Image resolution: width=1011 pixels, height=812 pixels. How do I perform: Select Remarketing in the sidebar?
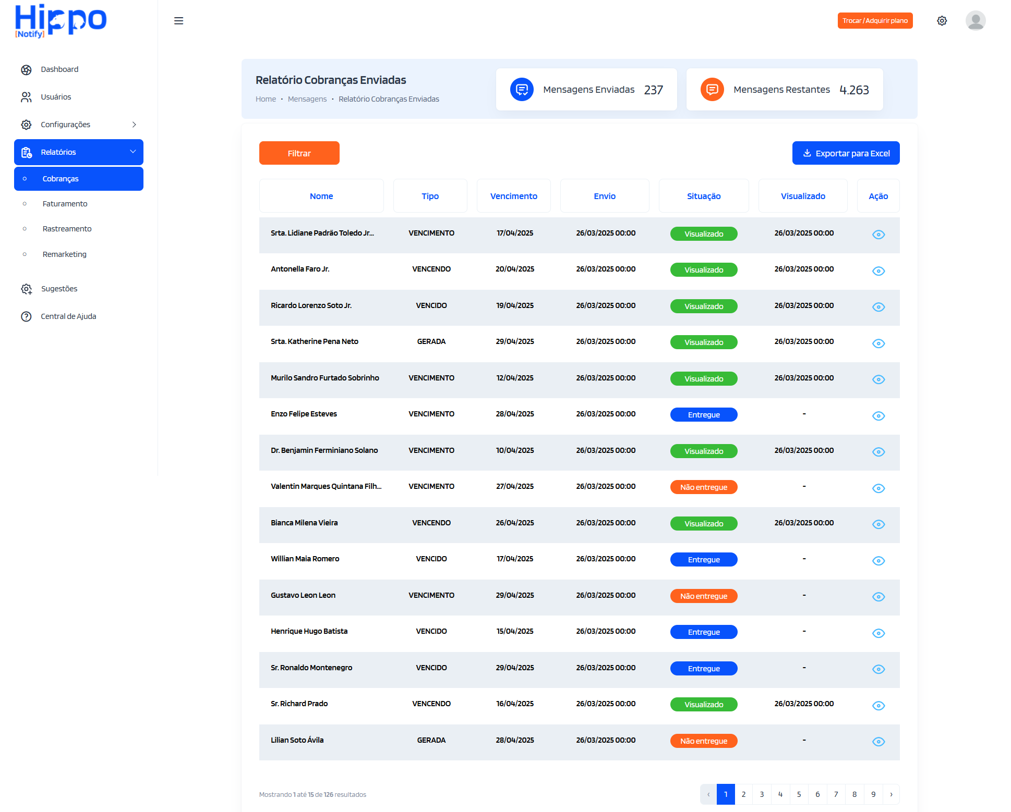coord(64,254)
